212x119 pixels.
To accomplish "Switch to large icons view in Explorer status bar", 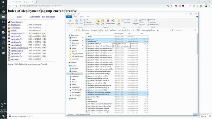I will click(197, 114).
